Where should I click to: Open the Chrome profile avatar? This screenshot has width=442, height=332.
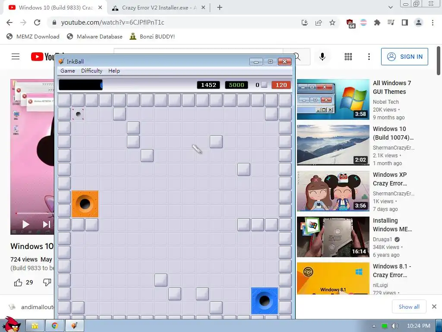click(418, 22)
